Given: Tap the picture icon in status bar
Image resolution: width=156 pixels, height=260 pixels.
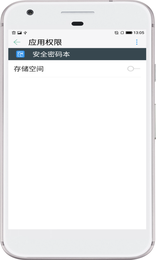Looking at the screenshot, I should [19, 33].
